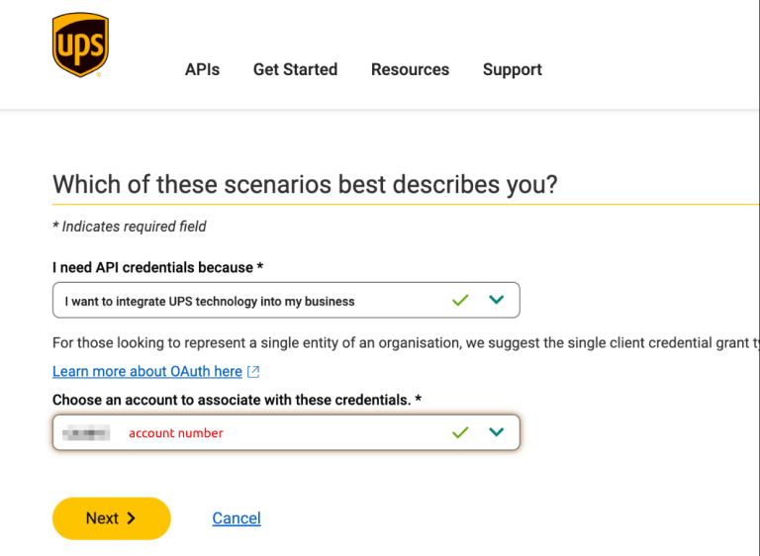The image size is (760, 556).
Task: Click the right arrow icon inside the Next button
Action: tap(132, 518)
